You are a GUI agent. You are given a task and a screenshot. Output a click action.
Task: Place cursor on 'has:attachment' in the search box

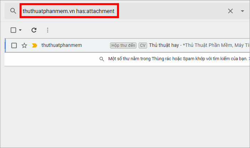pos(95,11)
